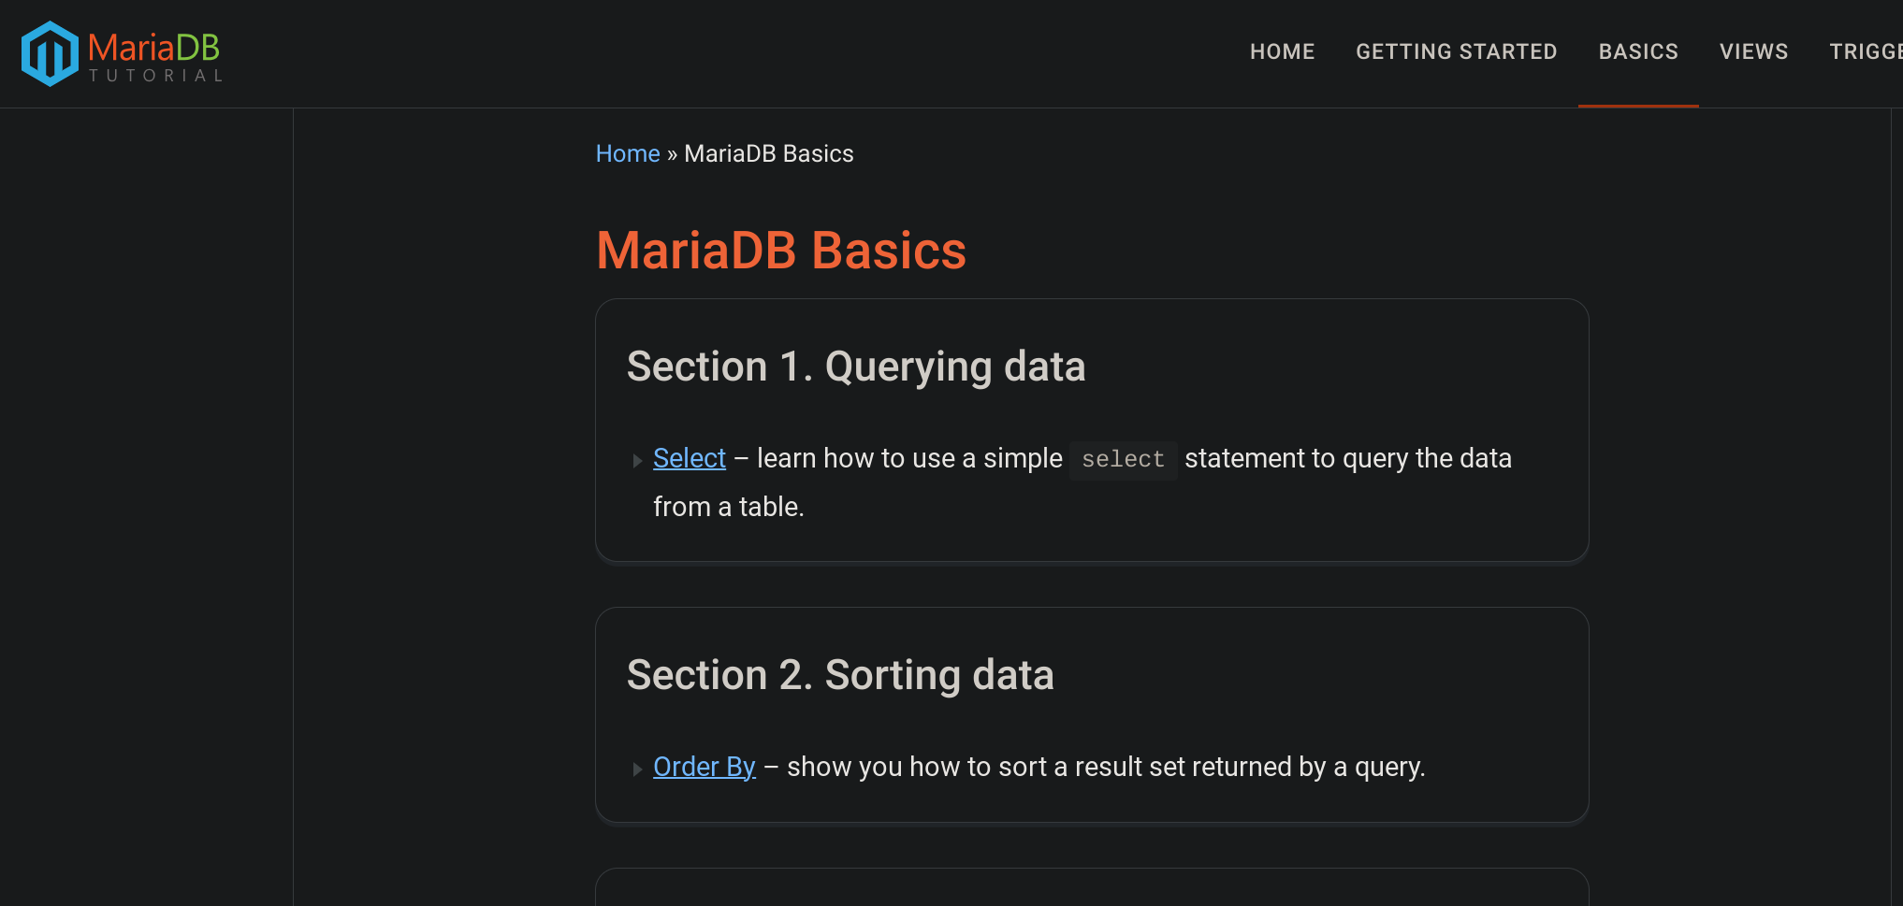The image size is (1903, 906).
Task: Click the arrow bullet beside Order By
Action: [637, 769]
